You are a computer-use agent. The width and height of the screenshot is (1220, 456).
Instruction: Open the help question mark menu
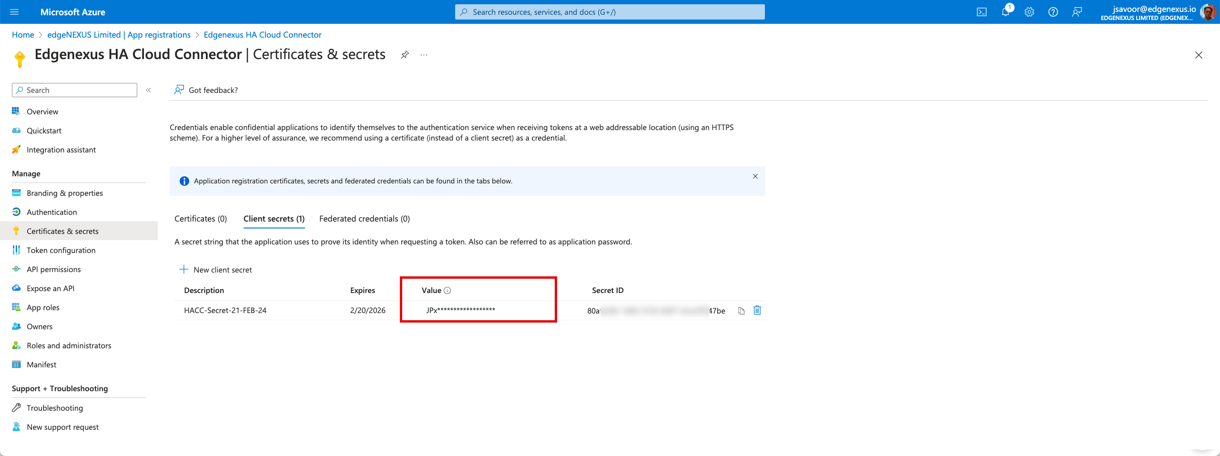click(1053, 12)
